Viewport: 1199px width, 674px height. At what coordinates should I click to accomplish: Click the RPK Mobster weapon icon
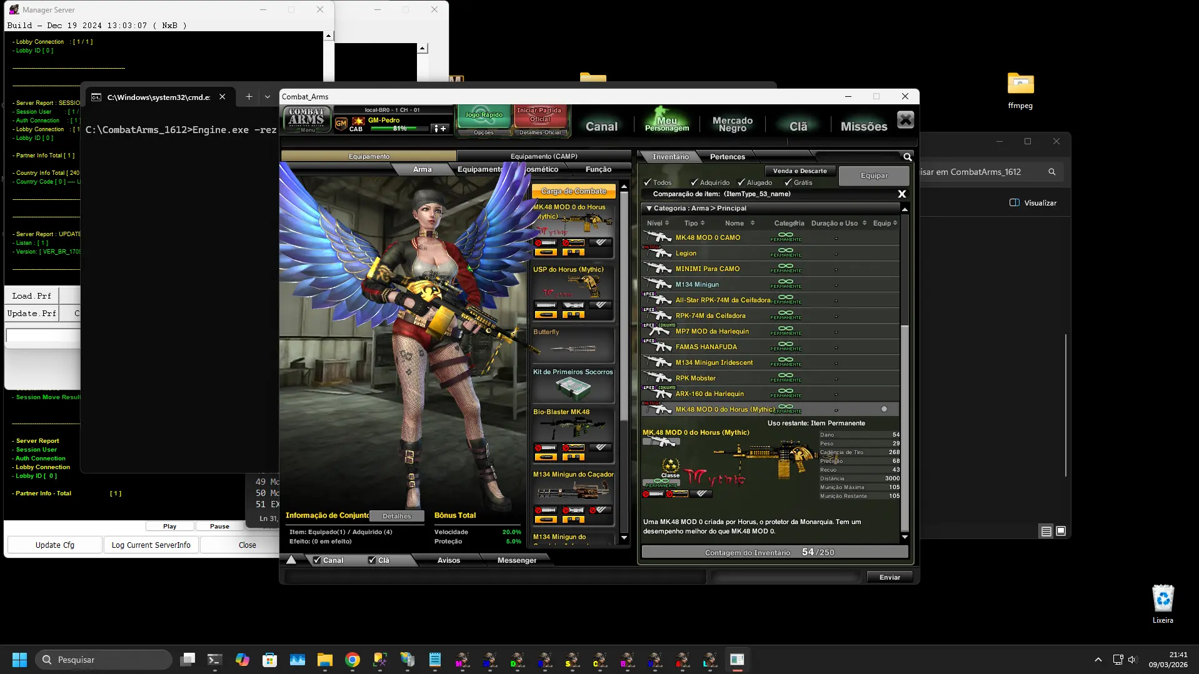[x=658, y=378]
